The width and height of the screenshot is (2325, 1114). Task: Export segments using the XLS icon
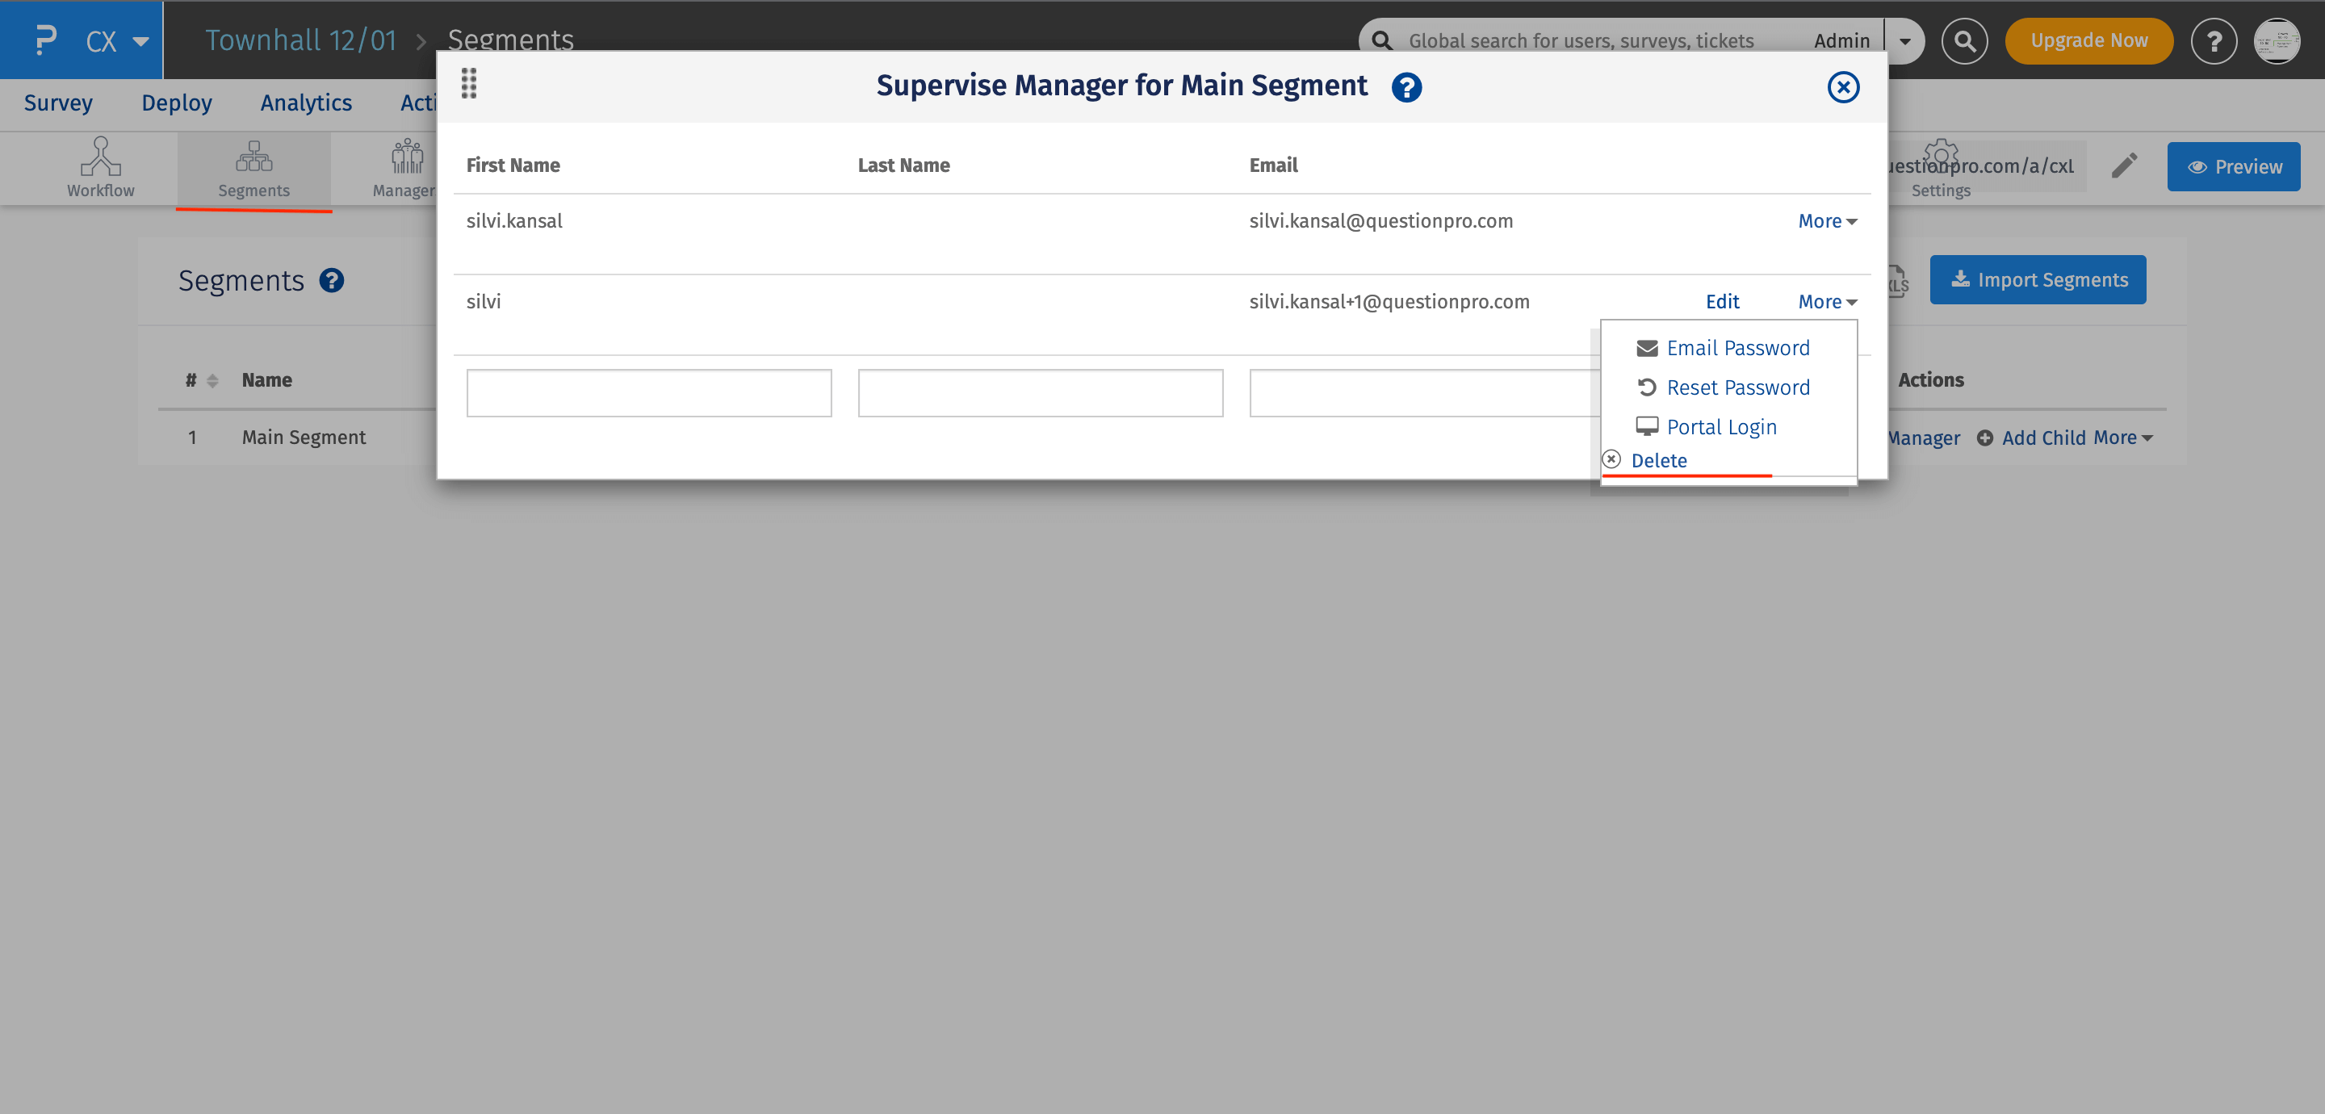click(x=1894, y=281)
